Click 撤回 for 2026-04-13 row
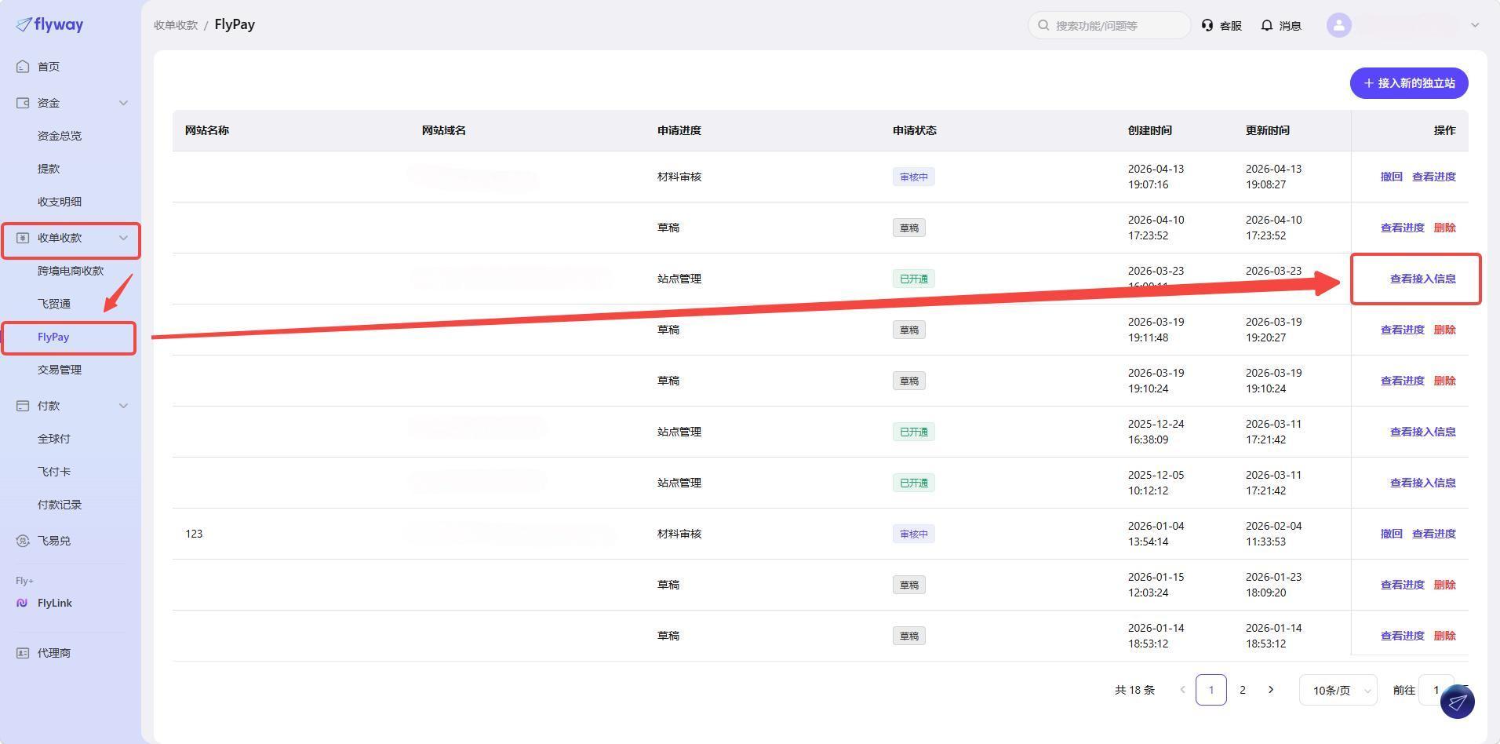Screen dimensions: 1500x744 pyautogui.click(x=1392, y=177)
